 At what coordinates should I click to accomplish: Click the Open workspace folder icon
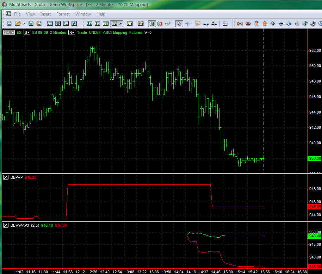pos(18,24)
